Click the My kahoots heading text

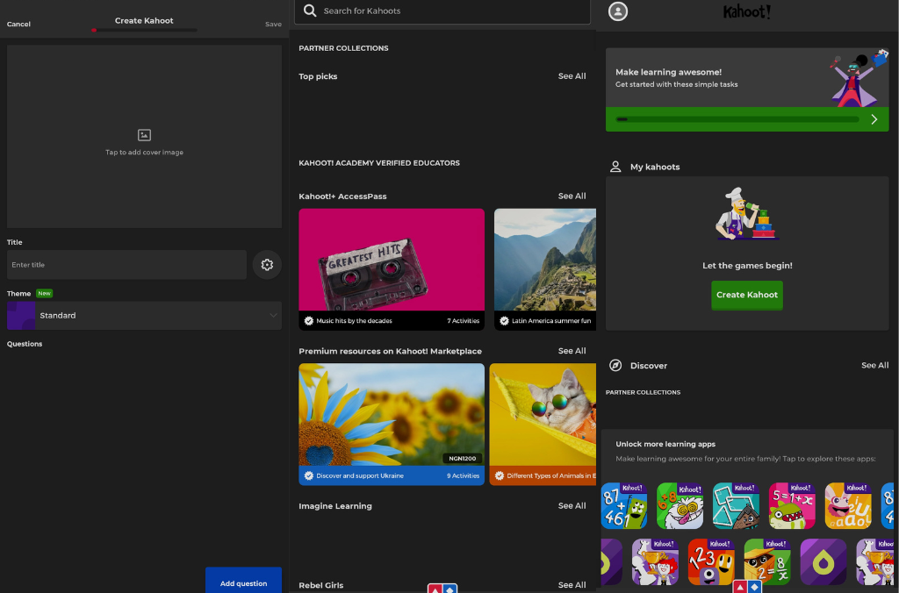pyautogui.click(x=655, y=167)
